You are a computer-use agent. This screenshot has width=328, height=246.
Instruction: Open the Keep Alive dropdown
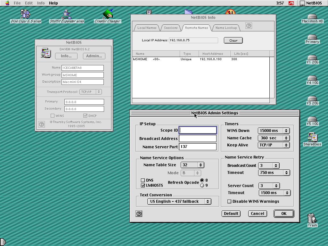click(274, 145)
